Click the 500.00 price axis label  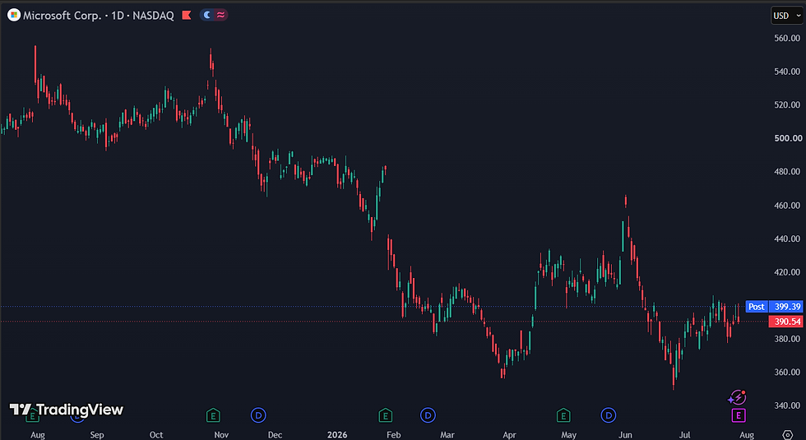click(788, 138)
